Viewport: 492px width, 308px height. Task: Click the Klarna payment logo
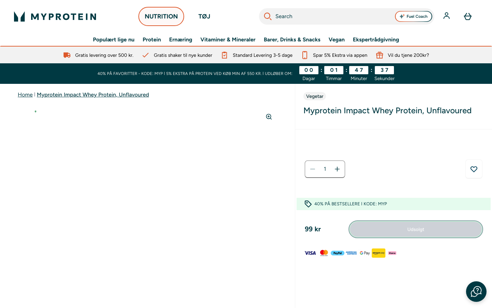pyautogui.click(x=392, y=253)
